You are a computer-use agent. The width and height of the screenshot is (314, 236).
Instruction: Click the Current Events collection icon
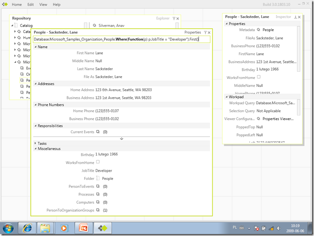point(98,132)
